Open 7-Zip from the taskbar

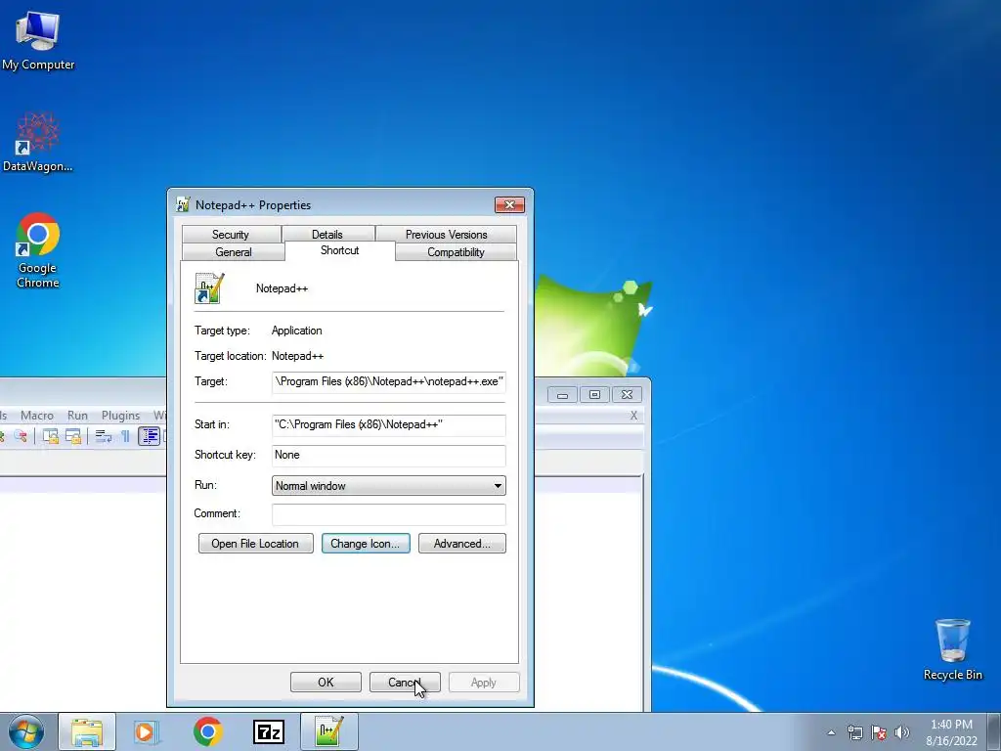pyautogui.click(x=269, y=731)
